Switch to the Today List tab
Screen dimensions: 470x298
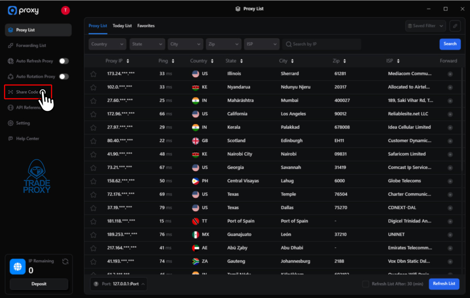tap(122, 25)
